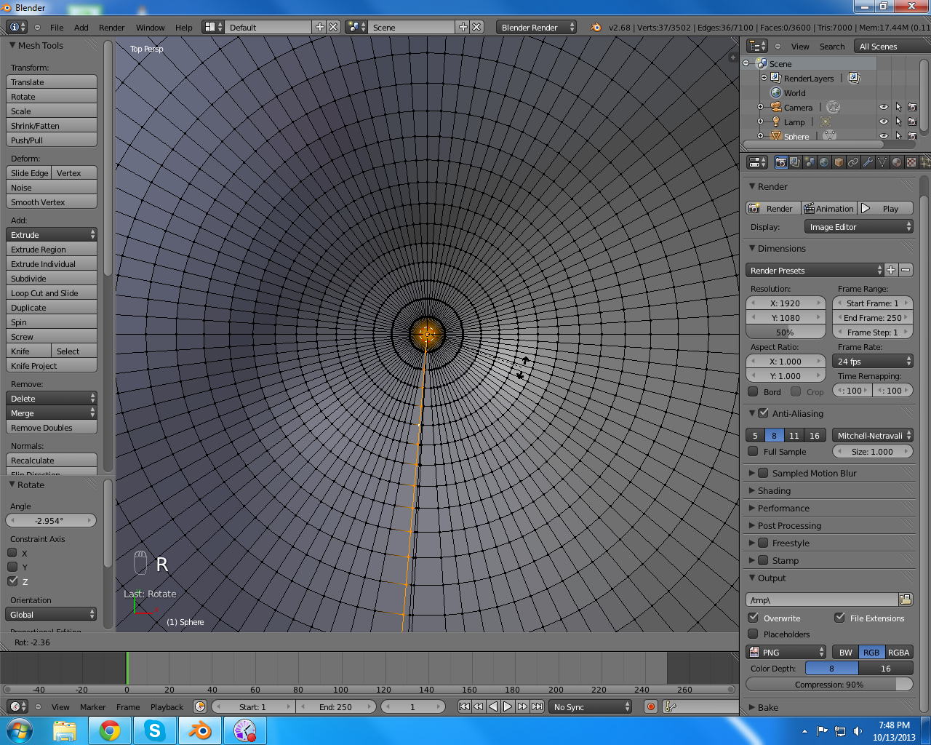Open the Window menu

pyautogui.click(x=150, y=28)
